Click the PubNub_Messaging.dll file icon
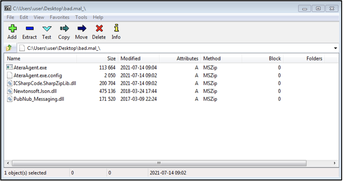Image resolution: width=343 pixels, height=181 pixels. (x=9, y=99)
